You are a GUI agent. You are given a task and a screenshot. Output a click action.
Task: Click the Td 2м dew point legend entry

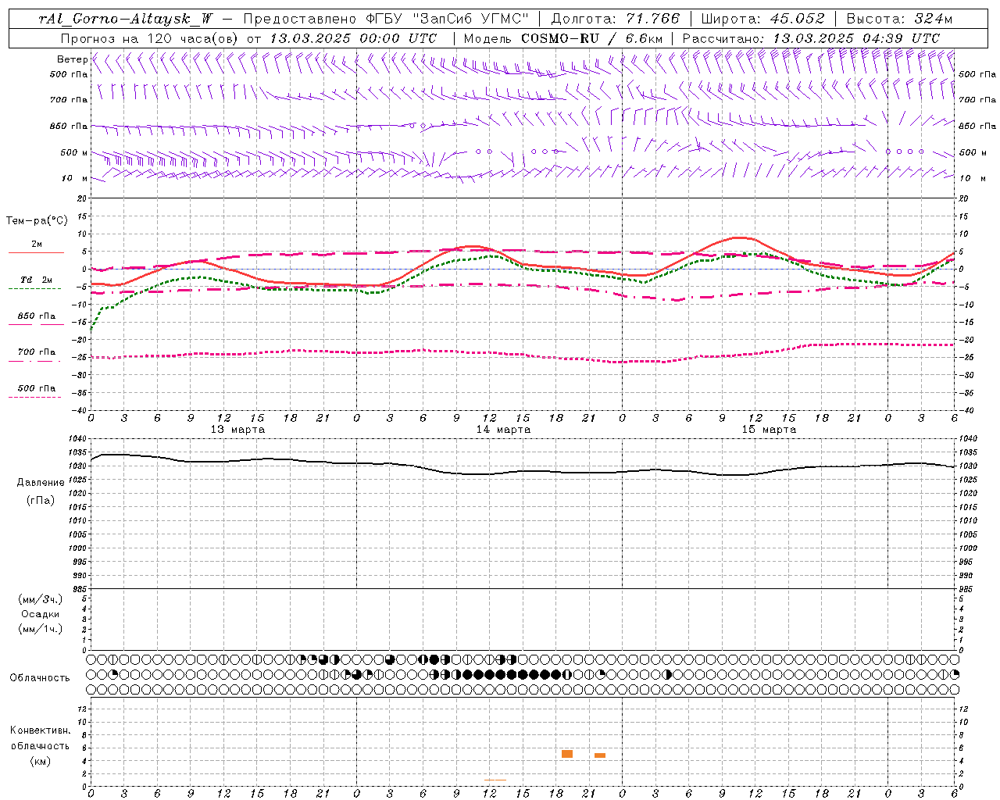(37, 280)
